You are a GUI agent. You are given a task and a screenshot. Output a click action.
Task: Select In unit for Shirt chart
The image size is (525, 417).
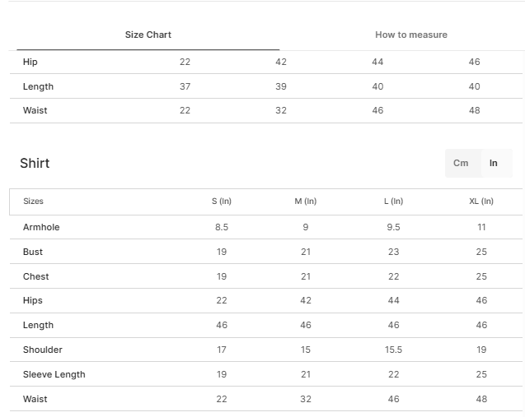pyautogui.click(x=493, y=163)
